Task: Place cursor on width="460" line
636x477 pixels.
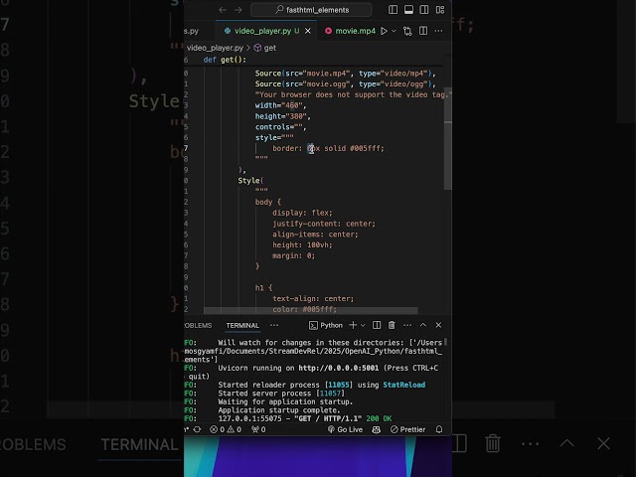Action: 280,105
